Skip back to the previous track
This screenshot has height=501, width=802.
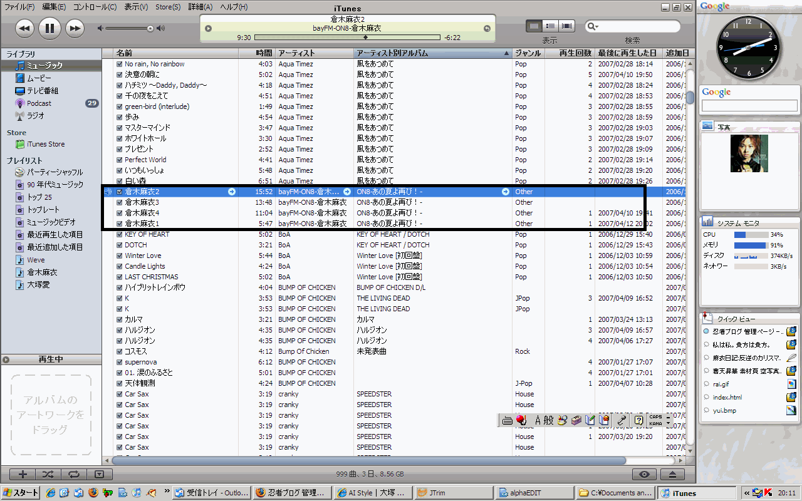pos(24,28)
